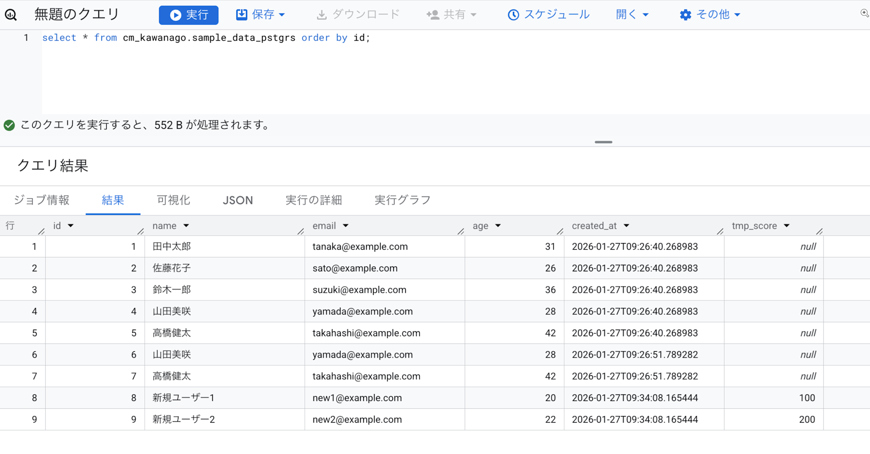Screen dimensions: 870x454
Task: Click the 共有 share people icon
Action: [433, 15]
